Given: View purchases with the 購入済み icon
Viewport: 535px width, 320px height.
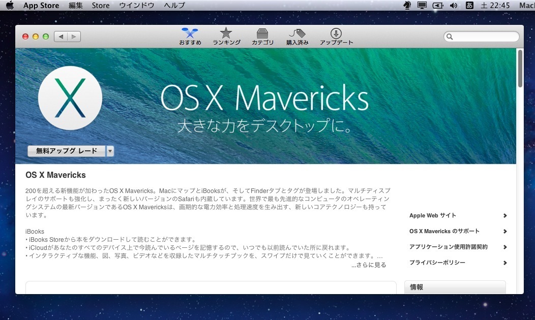Looking at the screenshot, I should (297, 32).
